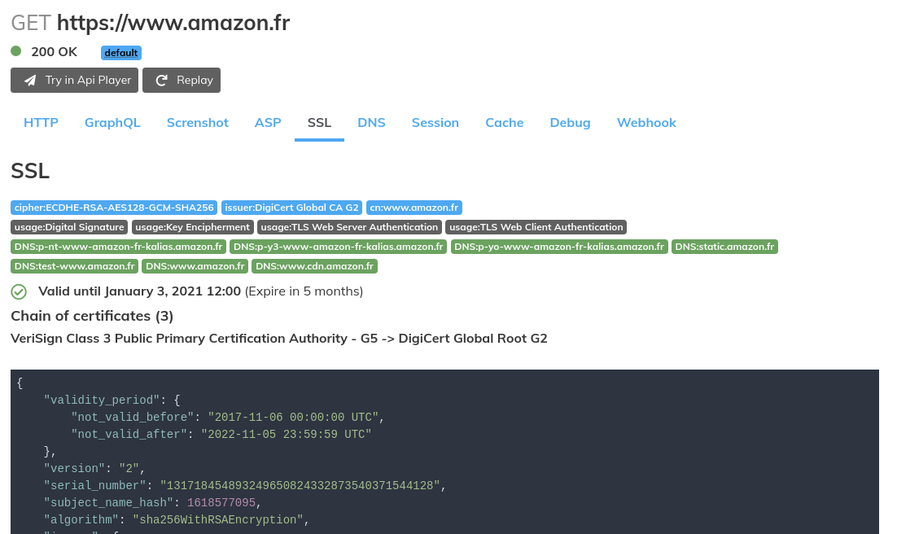Click the green checkmark validity icon

[19, 292]
